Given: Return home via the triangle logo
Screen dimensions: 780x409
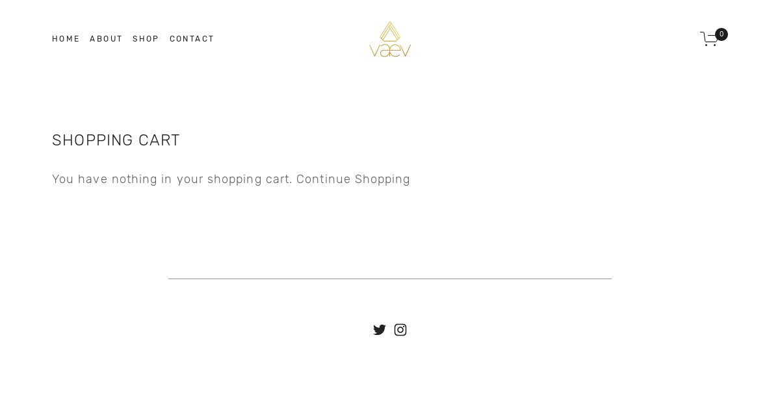Looking at the screenshot, I should (390, 39).
